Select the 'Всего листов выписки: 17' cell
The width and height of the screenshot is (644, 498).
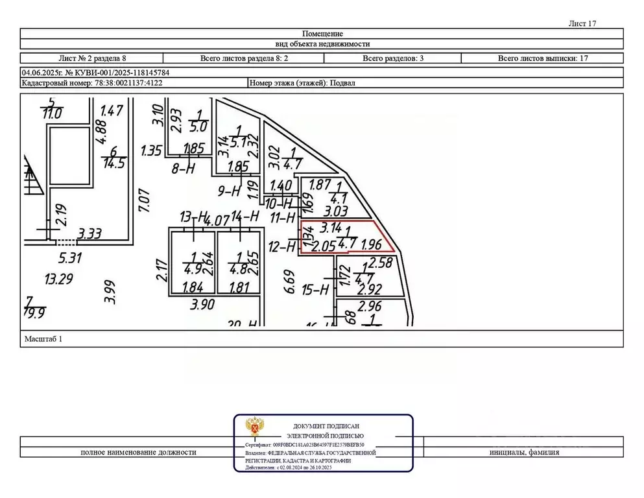[x=542, y=58]
